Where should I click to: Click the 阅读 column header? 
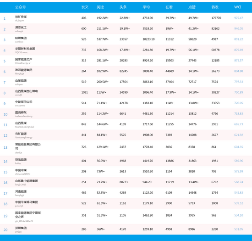click(100, 7)
